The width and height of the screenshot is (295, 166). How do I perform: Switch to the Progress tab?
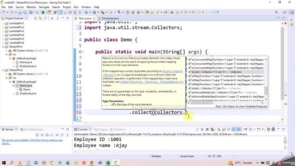(101, 130)
